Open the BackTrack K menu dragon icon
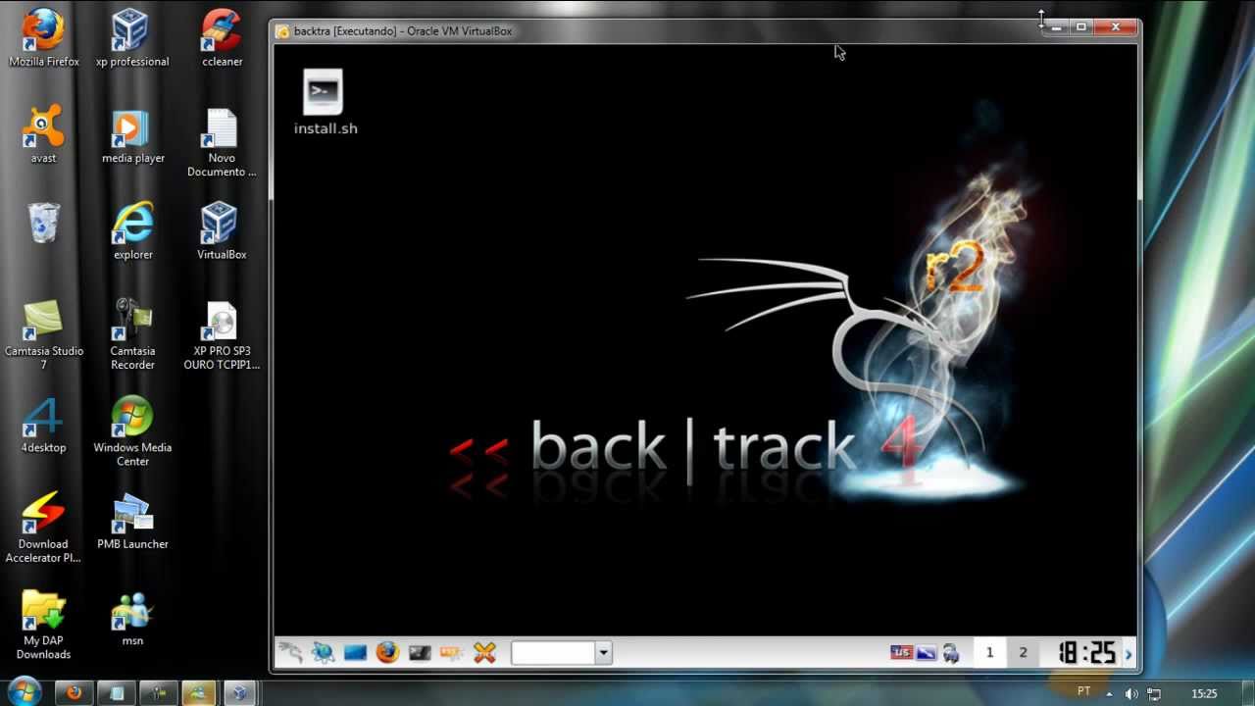 pos(290,652)
